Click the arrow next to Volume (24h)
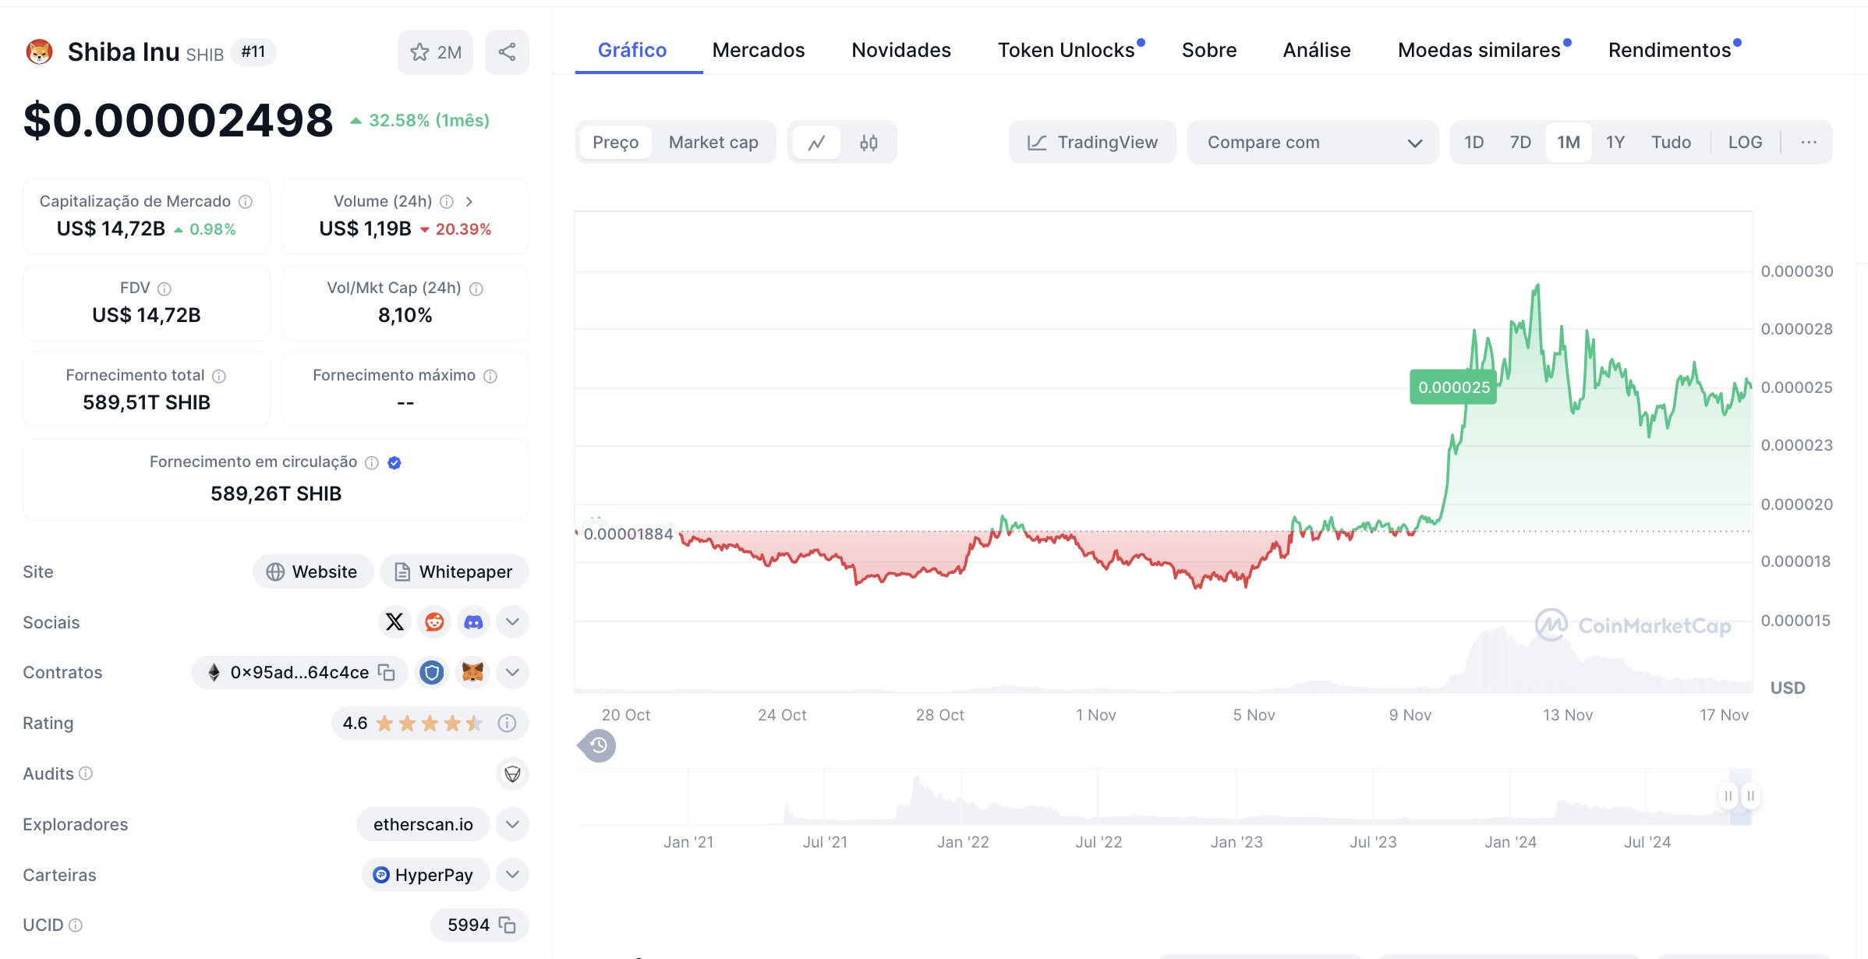The image size is (1868, 959). [469, 202]
